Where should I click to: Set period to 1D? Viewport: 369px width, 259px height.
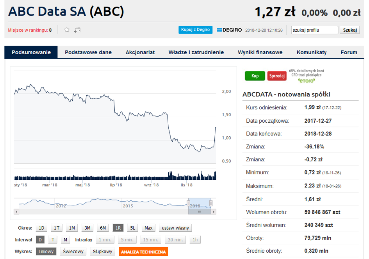pos(41,228)
